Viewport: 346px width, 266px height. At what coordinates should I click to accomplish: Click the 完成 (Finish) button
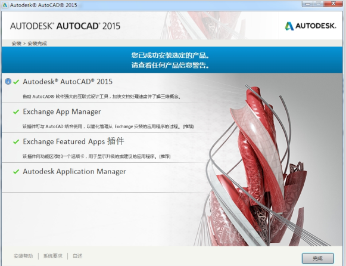pos(318,258)
